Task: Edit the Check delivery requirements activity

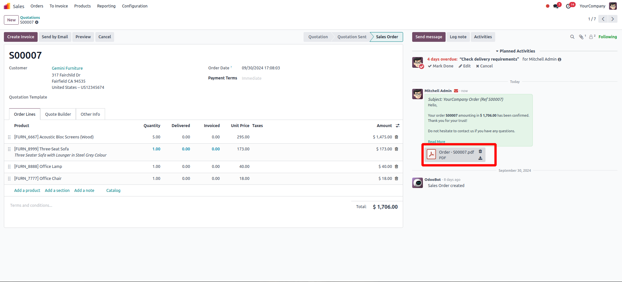Action: (x=464, y=66)
